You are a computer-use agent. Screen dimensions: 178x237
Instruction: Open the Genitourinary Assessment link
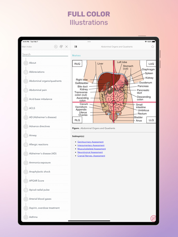tap(91, 142)
